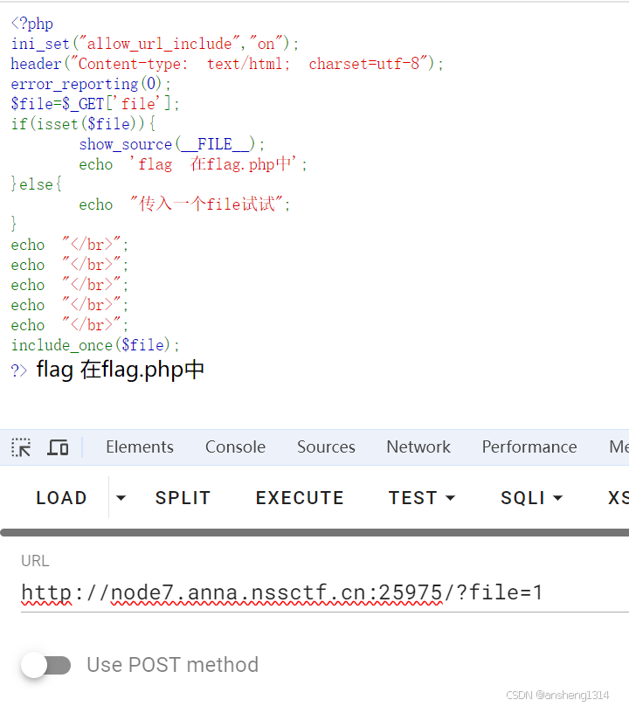The width and height of the screenshot is (629, 706).
Task: Activate the inspect element picker icon
Action: (x=21, y=447)
